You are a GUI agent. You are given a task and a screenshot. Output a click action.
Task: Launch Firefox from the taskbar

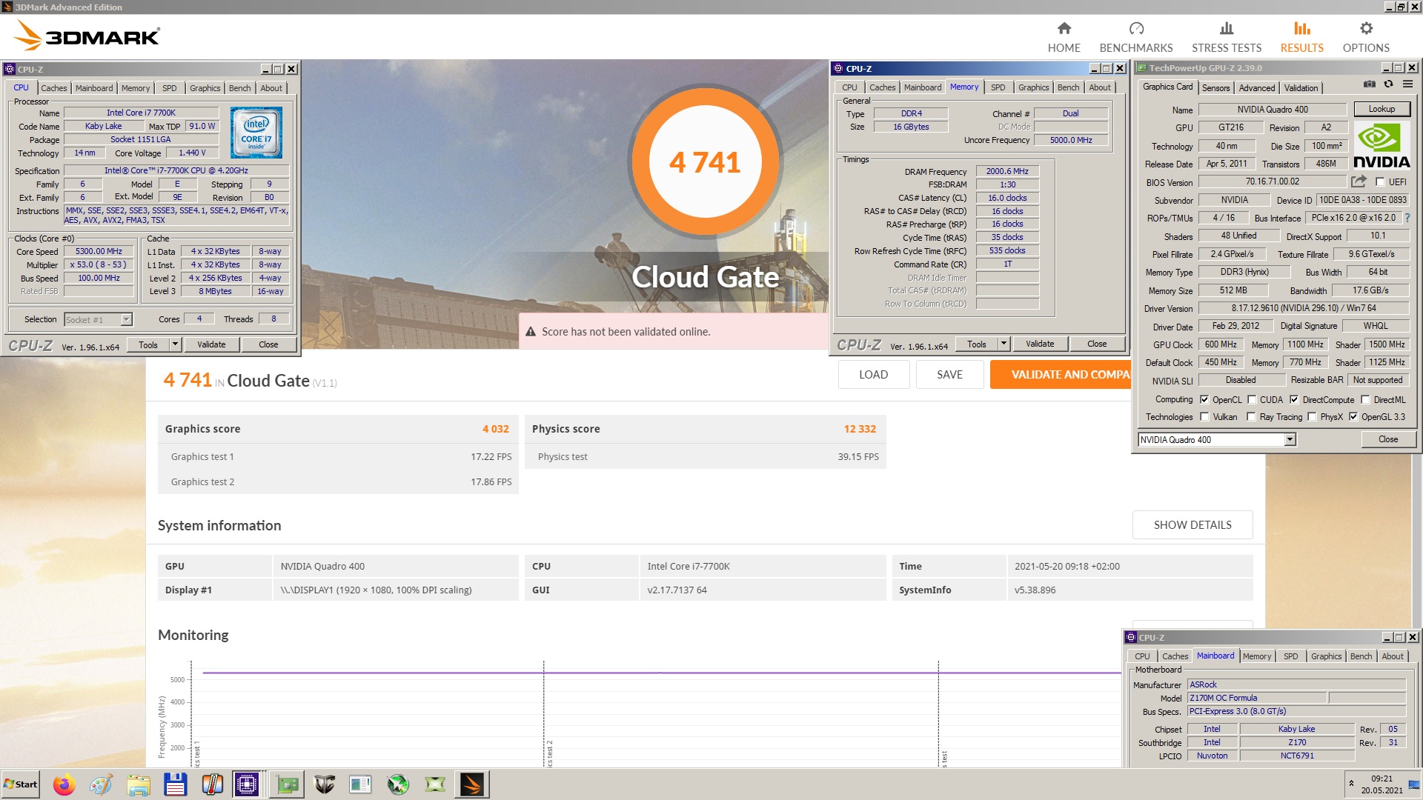64,784
